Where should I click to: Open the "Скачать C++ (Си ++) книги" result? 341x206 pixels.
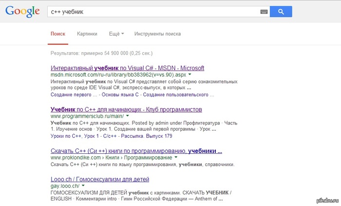136,151
